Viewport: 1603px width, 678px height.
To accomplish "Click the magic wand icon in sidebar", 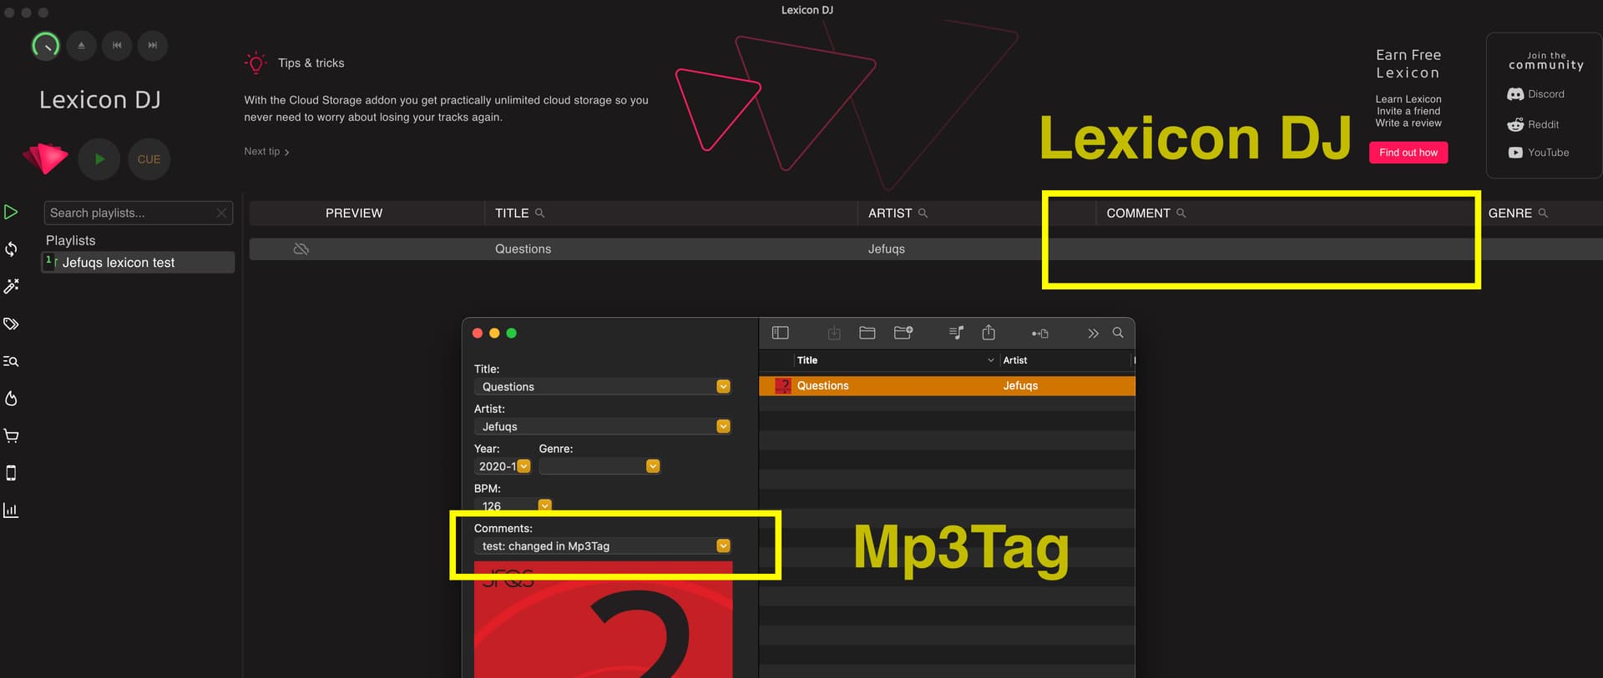I will coord(12,287).
